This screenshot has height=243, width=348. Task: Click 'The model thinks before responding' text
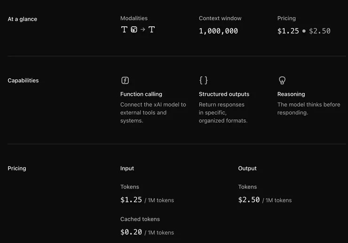(x=308, y=108)
